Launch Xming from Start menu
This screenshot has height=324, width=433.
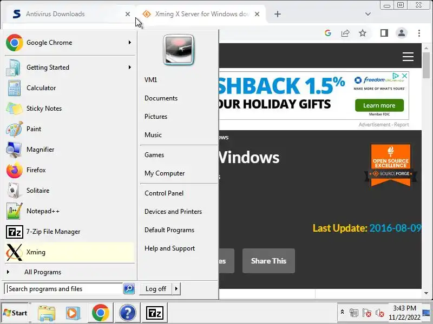(70, 252)
